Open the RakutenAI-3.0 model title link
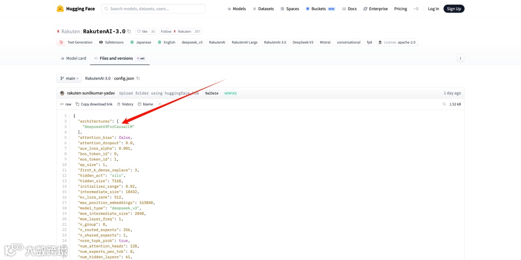Image resolution: width=521 pixels, height=260 pixels. coord(104,31)
